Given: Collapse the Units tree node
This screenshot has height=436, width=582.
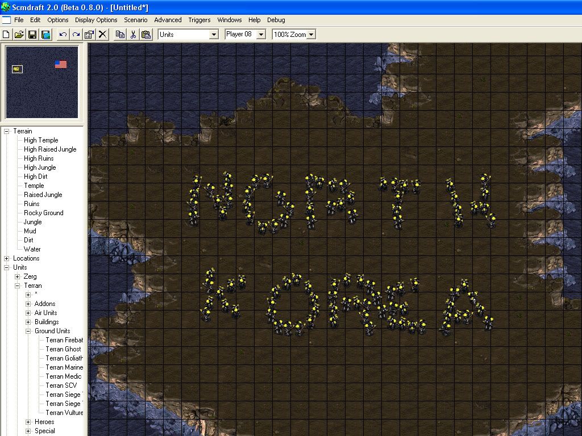Looking at the screenshot, I should (x=6, y=267).
